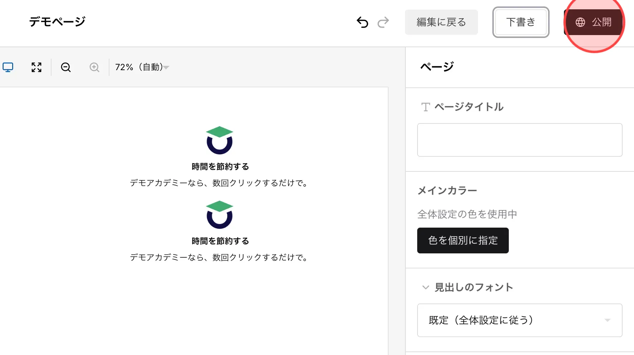Select the first graduation cap logo image

coord(220,140)
